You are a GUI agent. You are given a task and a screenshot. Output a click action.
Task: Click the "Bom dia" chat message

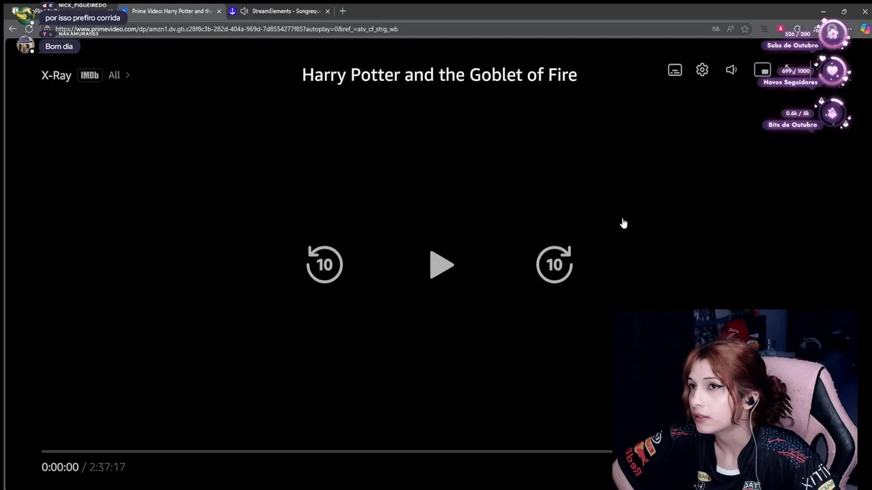(x=59, y=46)
